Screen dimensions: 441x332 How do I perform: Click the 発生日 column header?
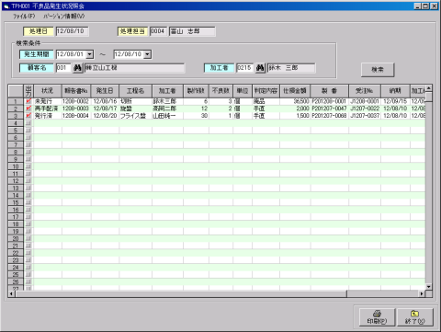click(105, 91)
